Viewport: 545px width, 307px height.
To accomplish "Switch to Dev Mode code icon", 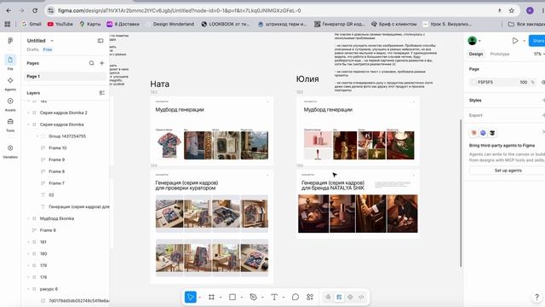I will pyautogui.click(x=361, y=297).
